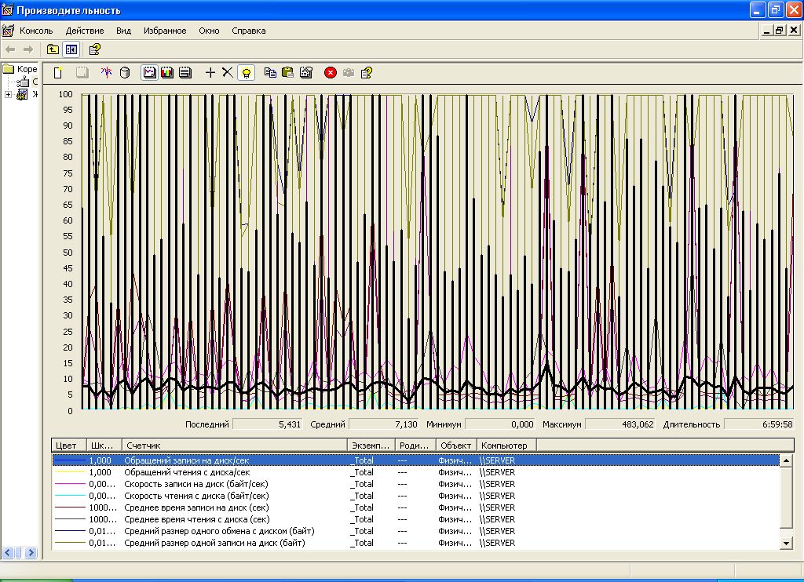
Task: Click the Paste Counter List icon
Action: 287,73
